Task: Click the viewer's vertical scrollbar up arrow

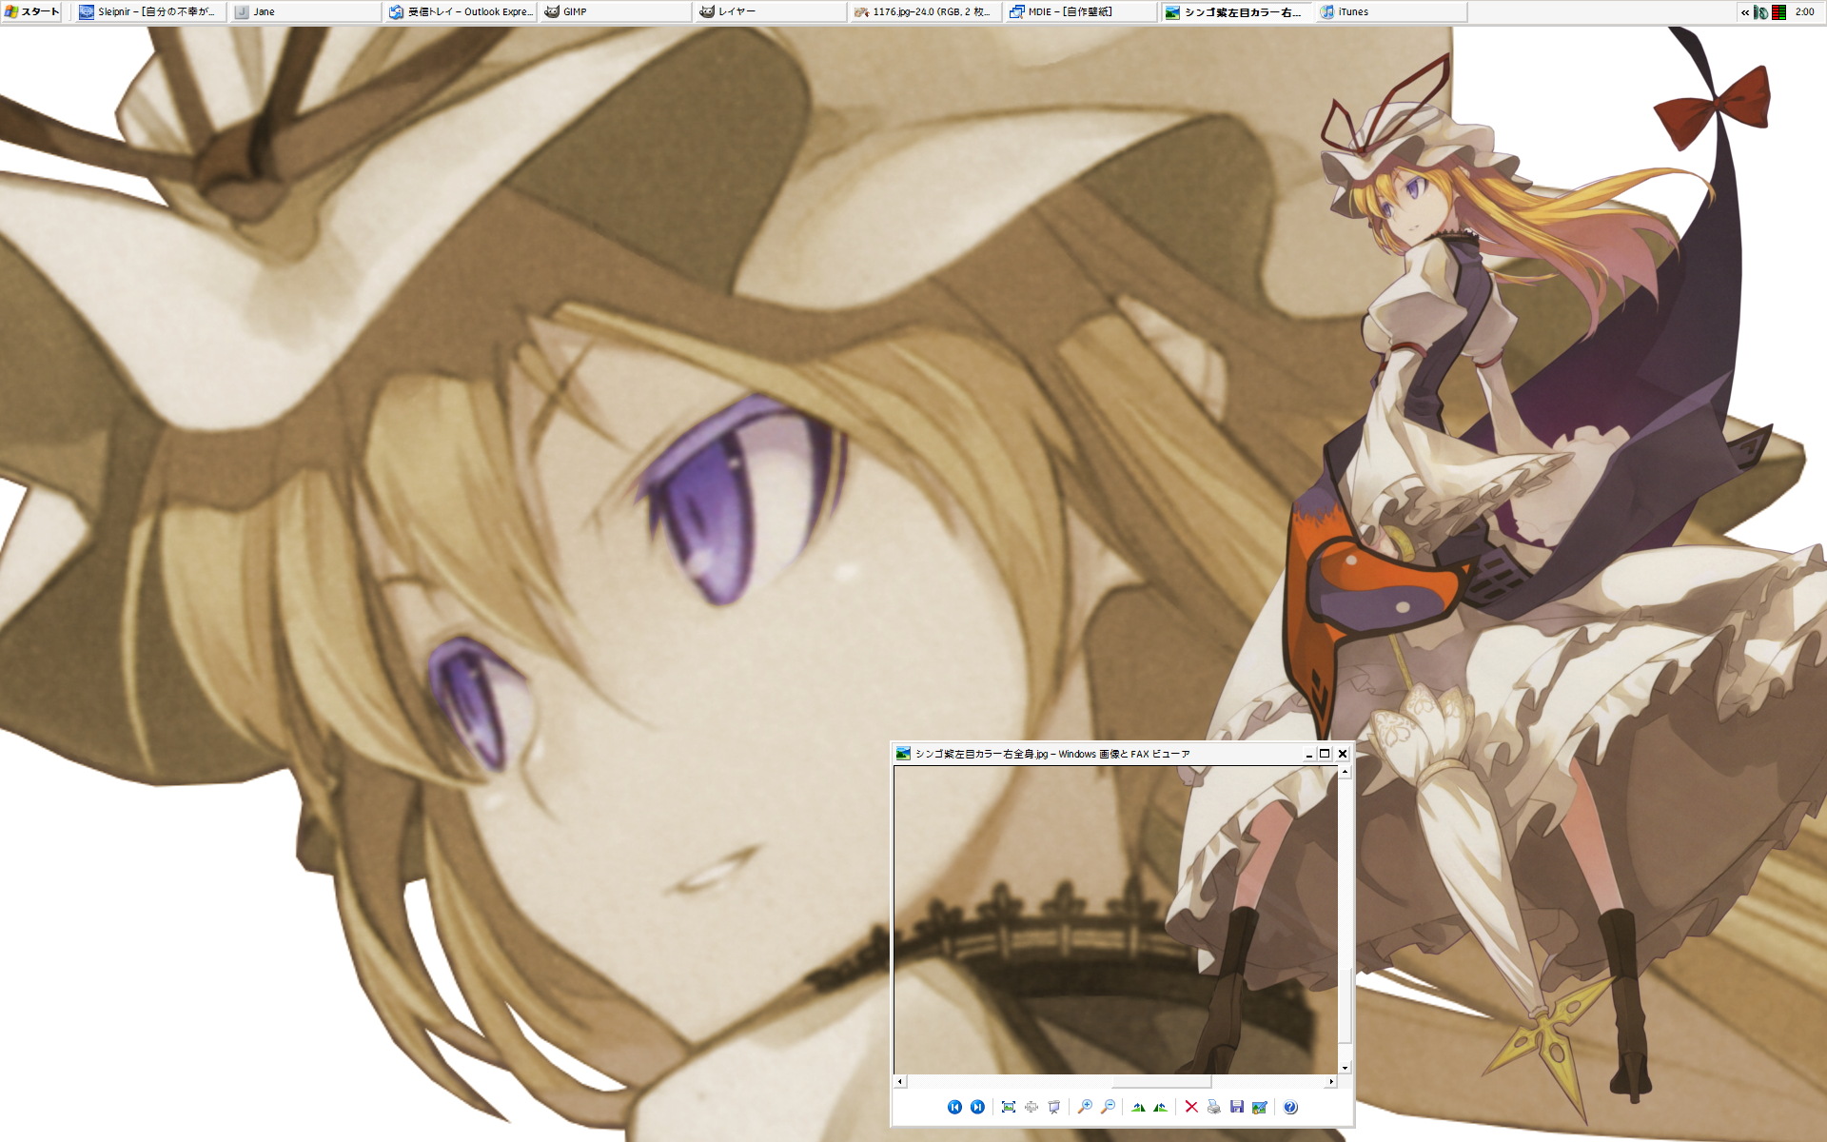Action: pos(1345,772)
